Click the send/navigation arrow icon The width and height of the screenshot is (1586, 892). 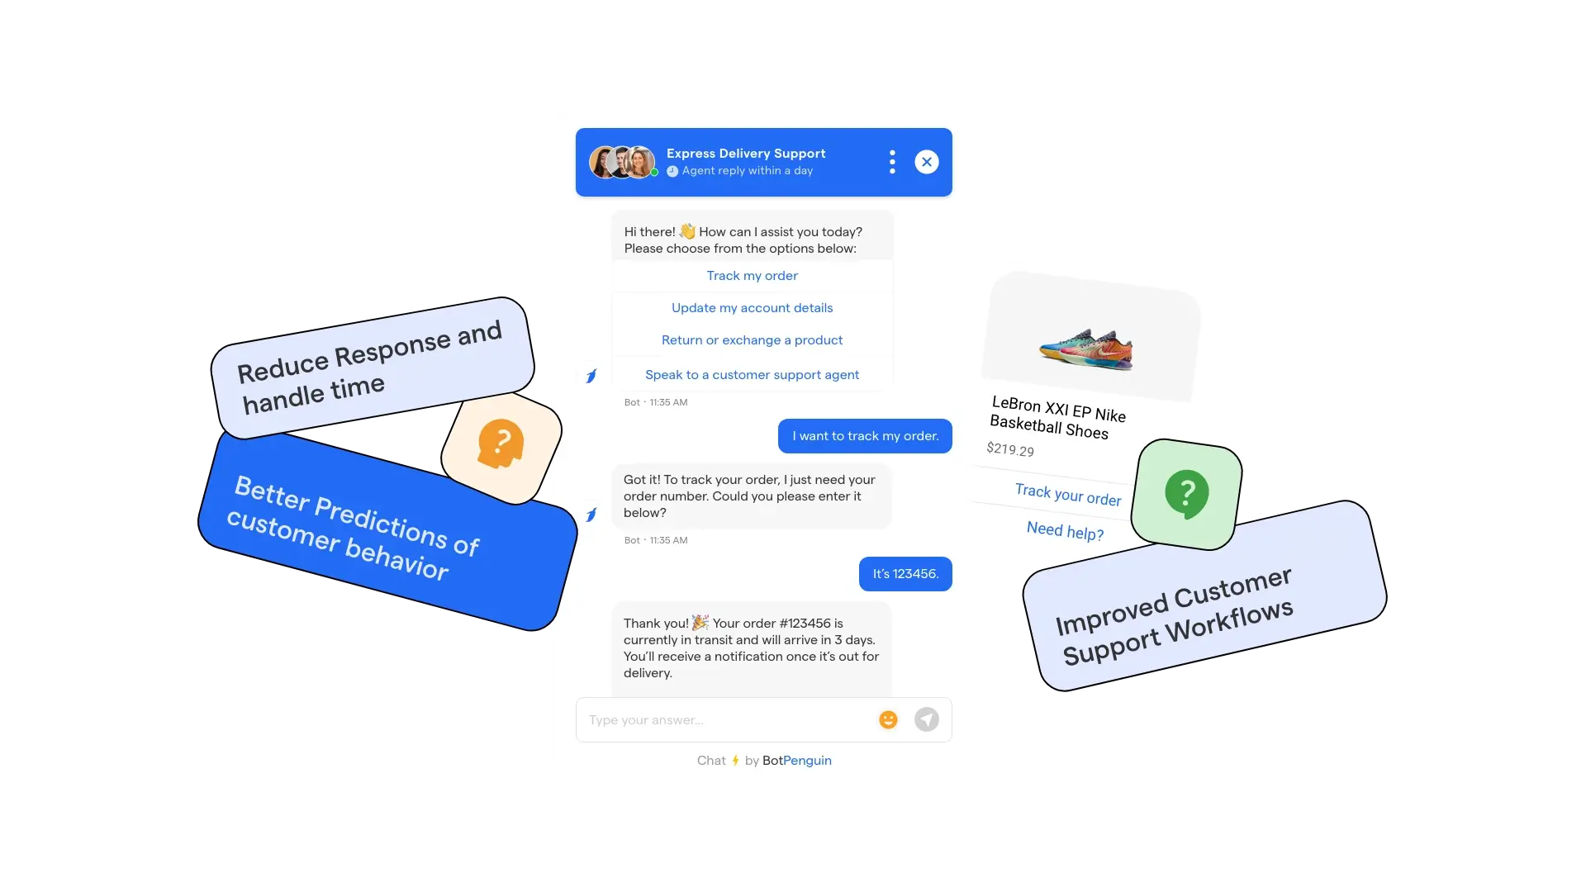coord(926,719)
